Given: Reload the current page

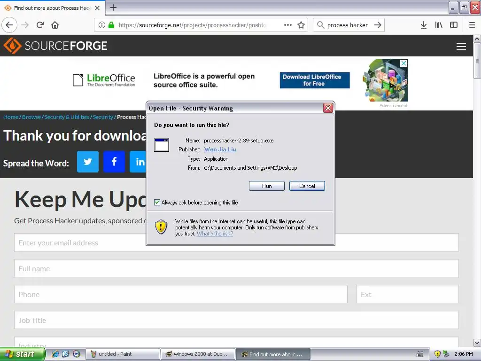Looking at the screenshot, I should (40, 25).
